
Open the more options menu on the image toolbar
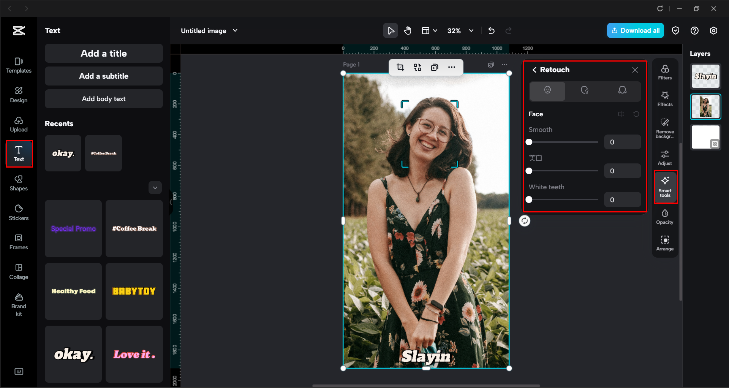(x=452, y=67)
